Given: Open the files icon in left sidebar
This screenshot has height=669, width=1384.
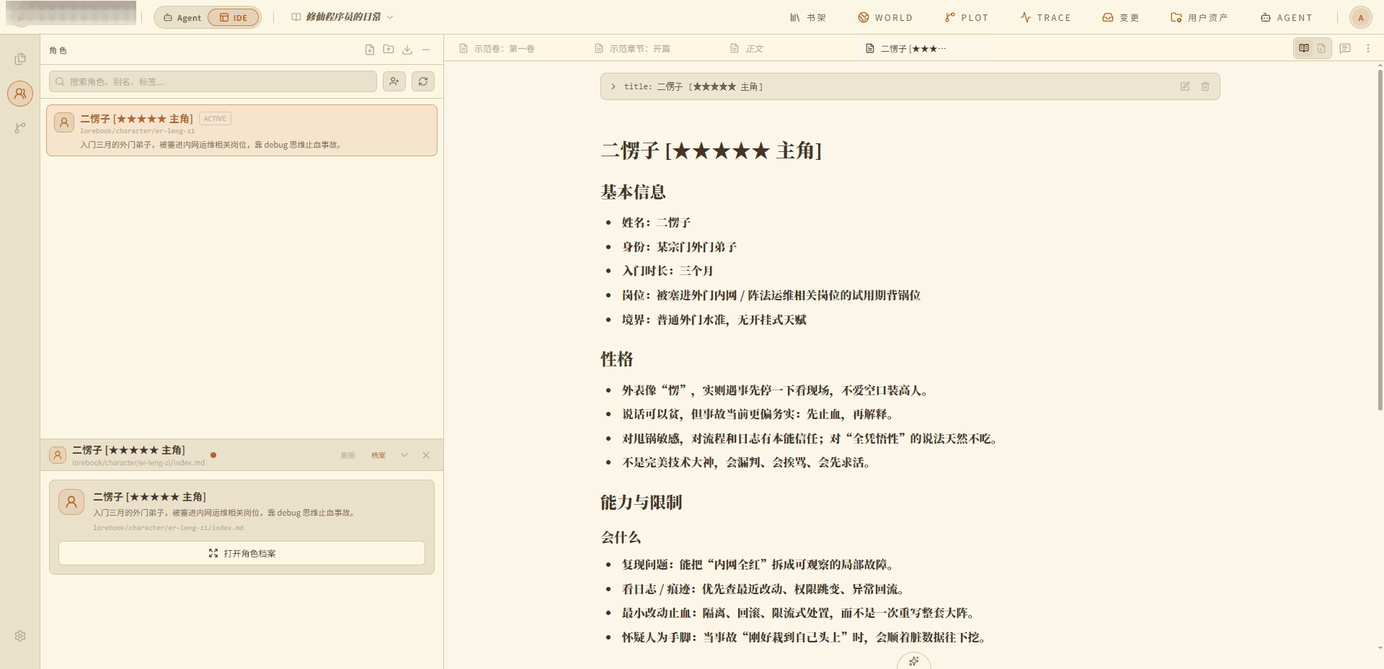Looking at the screenshot, I should click(x=20, y=59).
